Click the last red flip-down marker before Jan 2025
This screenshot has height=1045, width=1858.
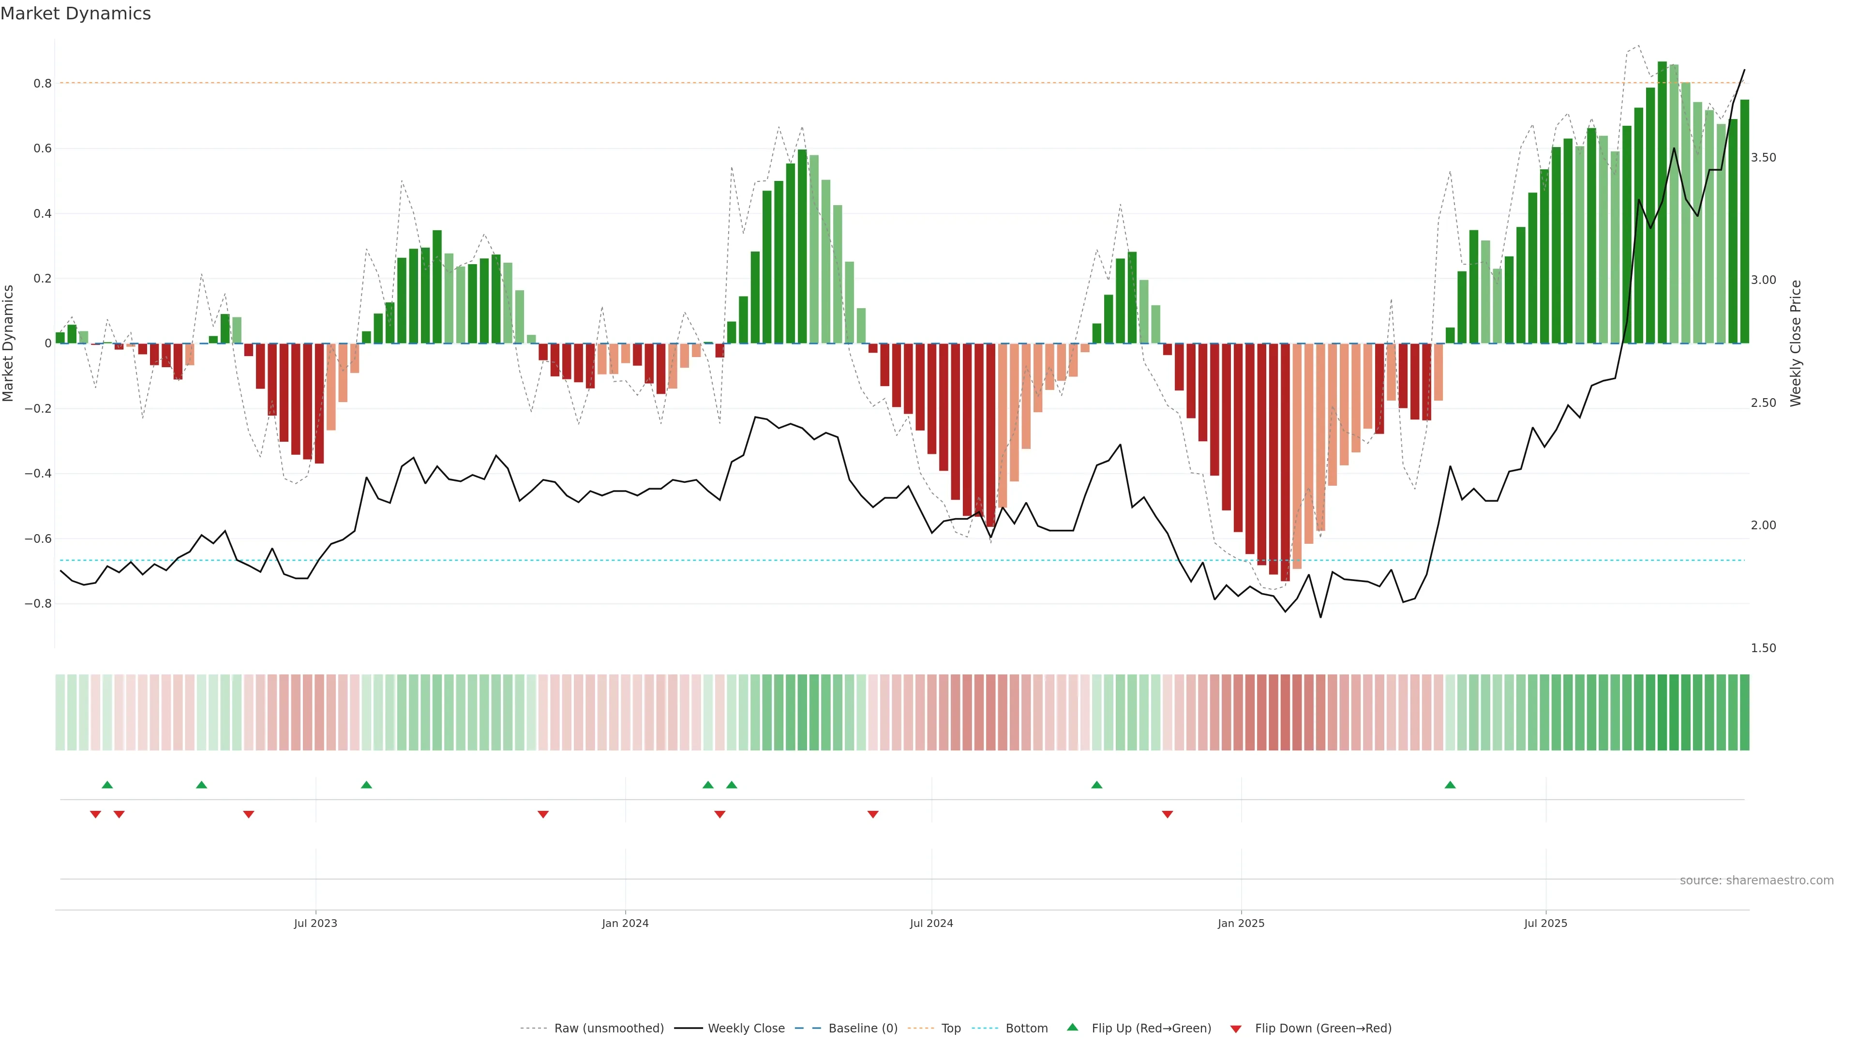pyautogui.click(x=1167, y=814)
